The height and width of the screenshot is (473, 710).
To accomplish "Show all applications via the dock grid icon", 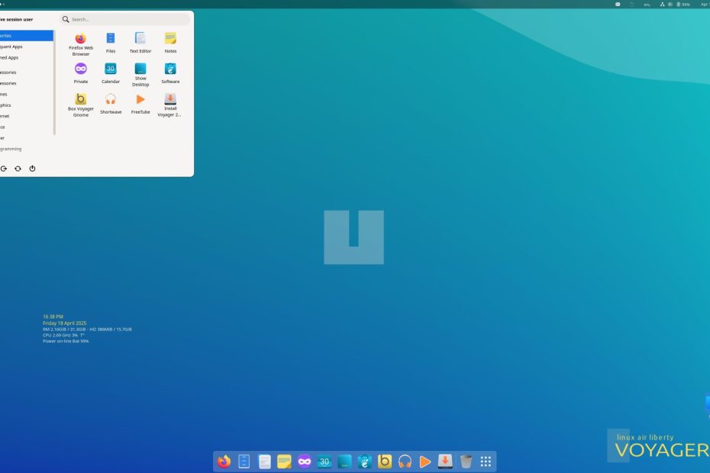I will click(x=486, y=462).
